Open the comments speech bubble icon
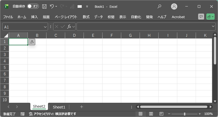 pos(201,17)
